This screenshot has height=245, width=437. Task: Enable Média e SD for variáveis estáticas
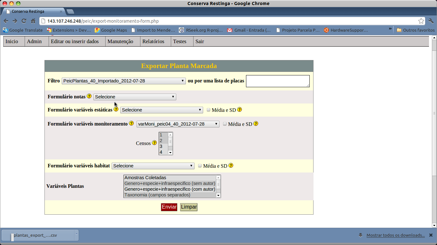(x=209, y=110)
